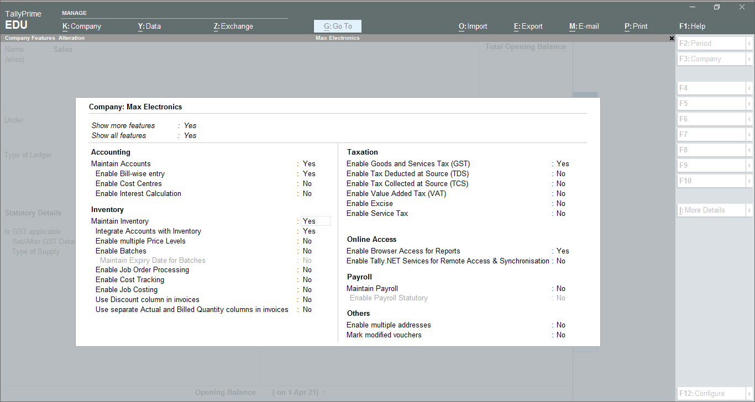
Task: Toggle Enable Value Added Tax value
Action: 561,194
